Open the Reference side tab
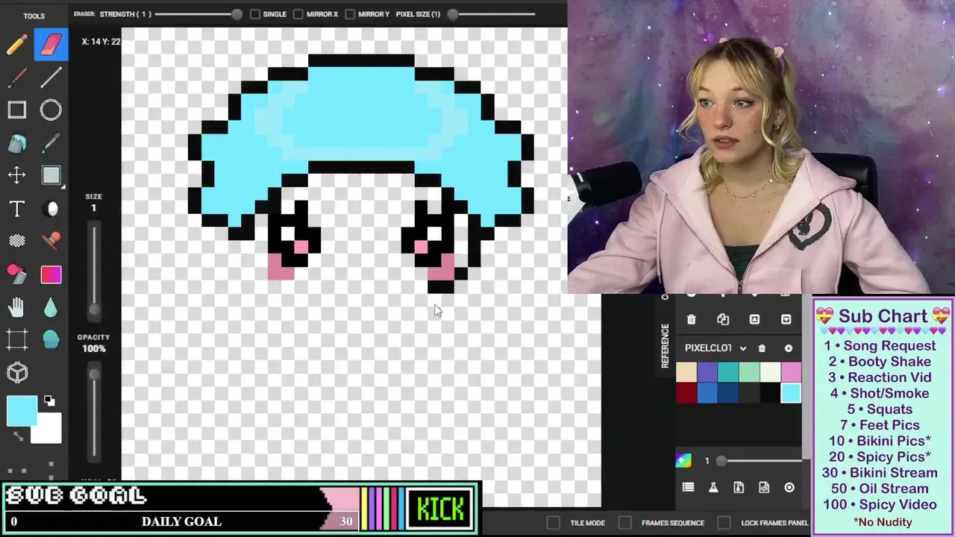Viewport: 955px width, 537px height. tap(665, 345)
